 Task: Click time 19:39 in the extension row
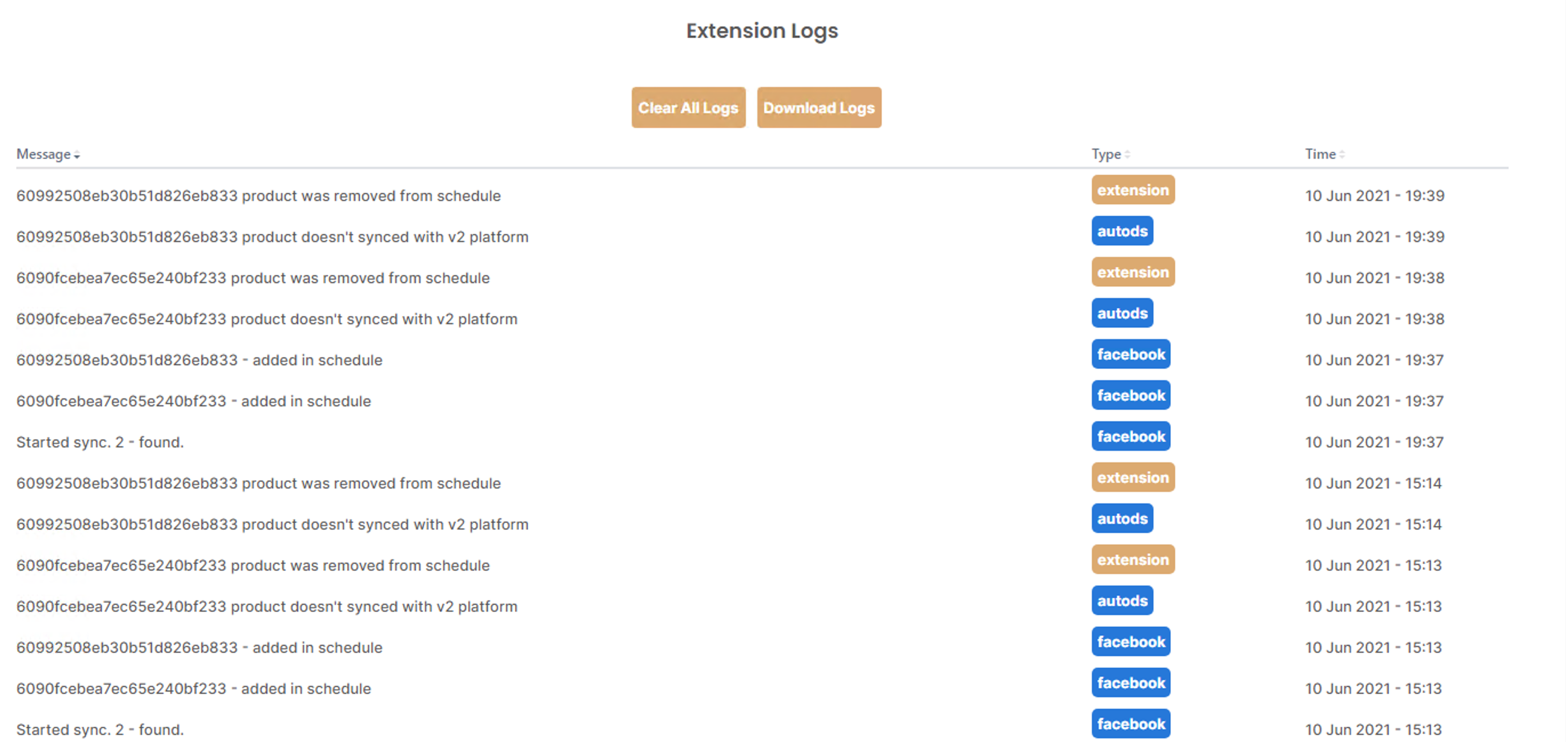pos(1375,196)
